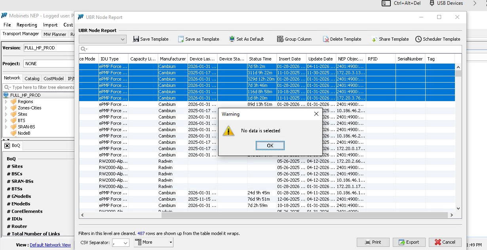Click the search magnifier icon in filter bar
Image resolution: width=487 pixels, height=250 pixels.
click(x=83, y=49)
